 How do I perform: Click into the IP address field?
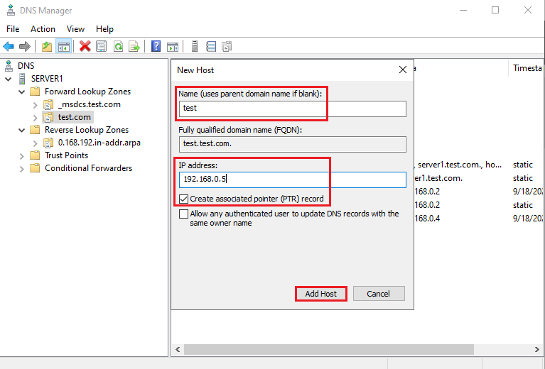tap(291, 180)
